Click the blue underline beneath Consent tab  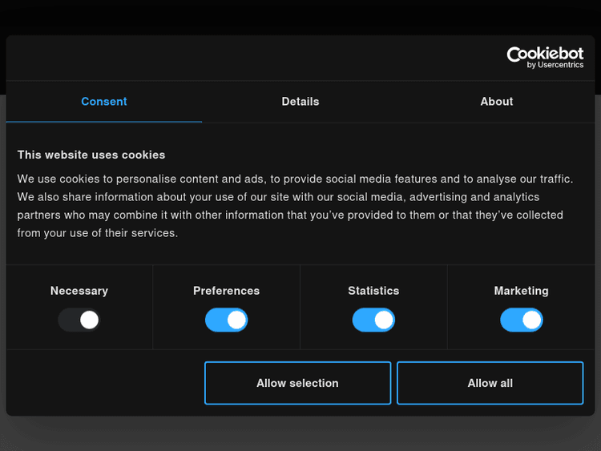tap(104, 122)
